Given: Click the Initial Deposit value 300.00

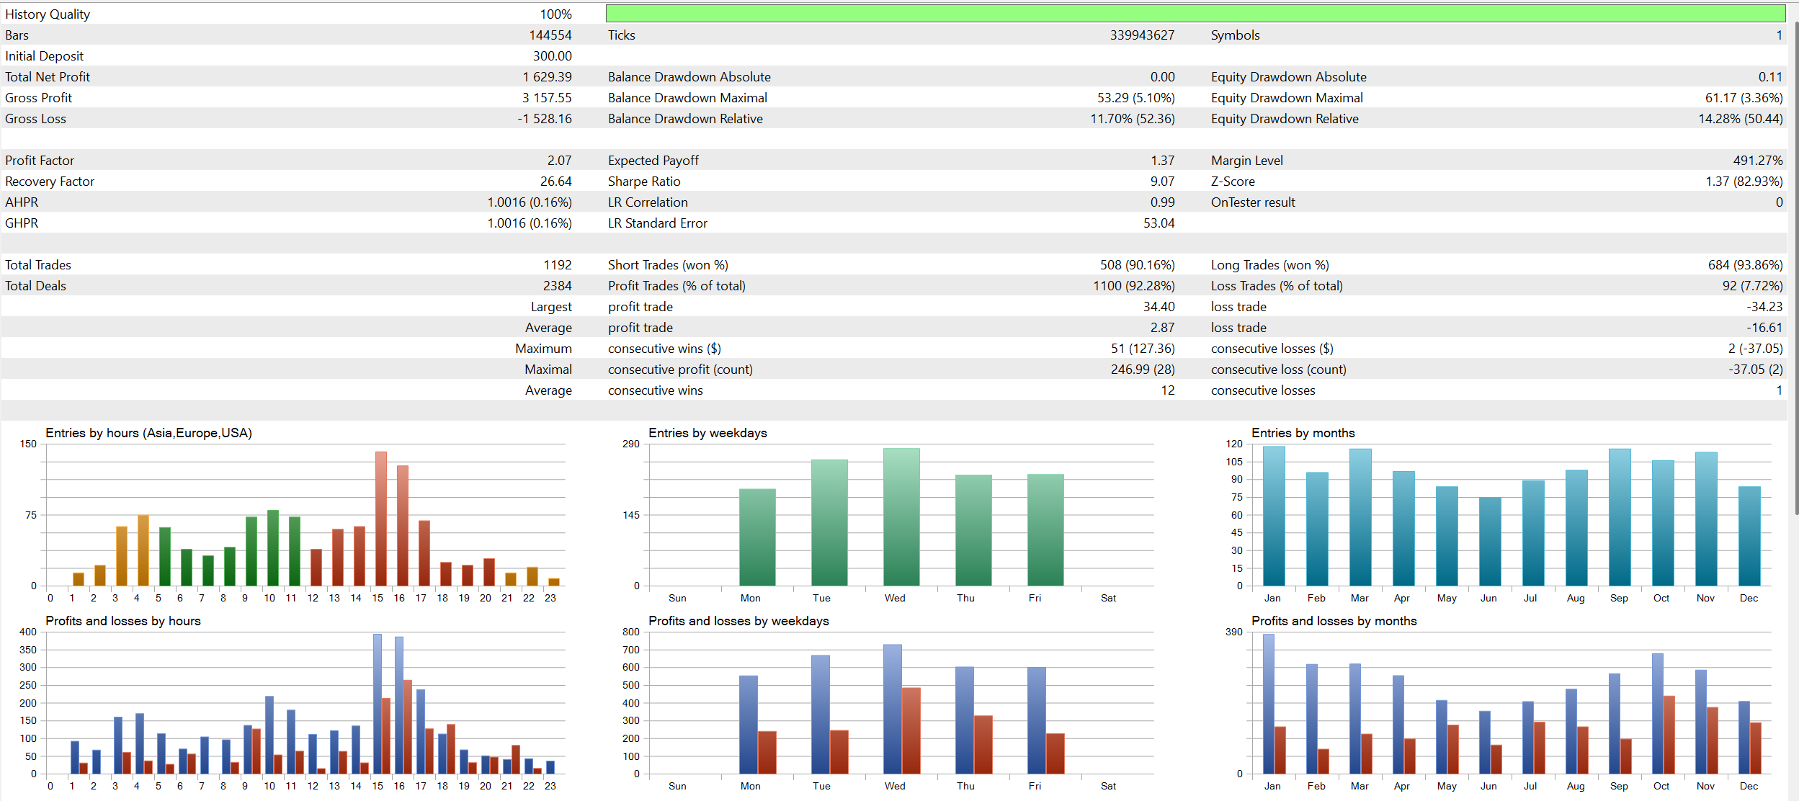Looking at the screenshot, I should (552, 56).
